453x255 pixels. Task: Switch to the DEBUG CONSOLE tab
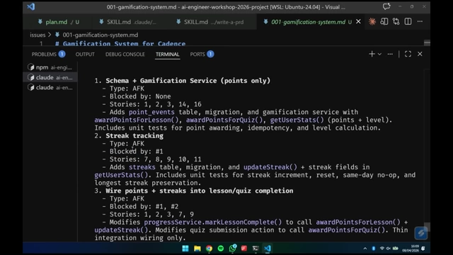(125, 55)
